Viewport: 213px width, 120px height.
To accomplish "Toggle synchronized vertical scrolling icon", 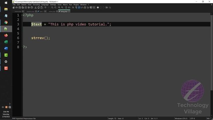I will (66, 7).
